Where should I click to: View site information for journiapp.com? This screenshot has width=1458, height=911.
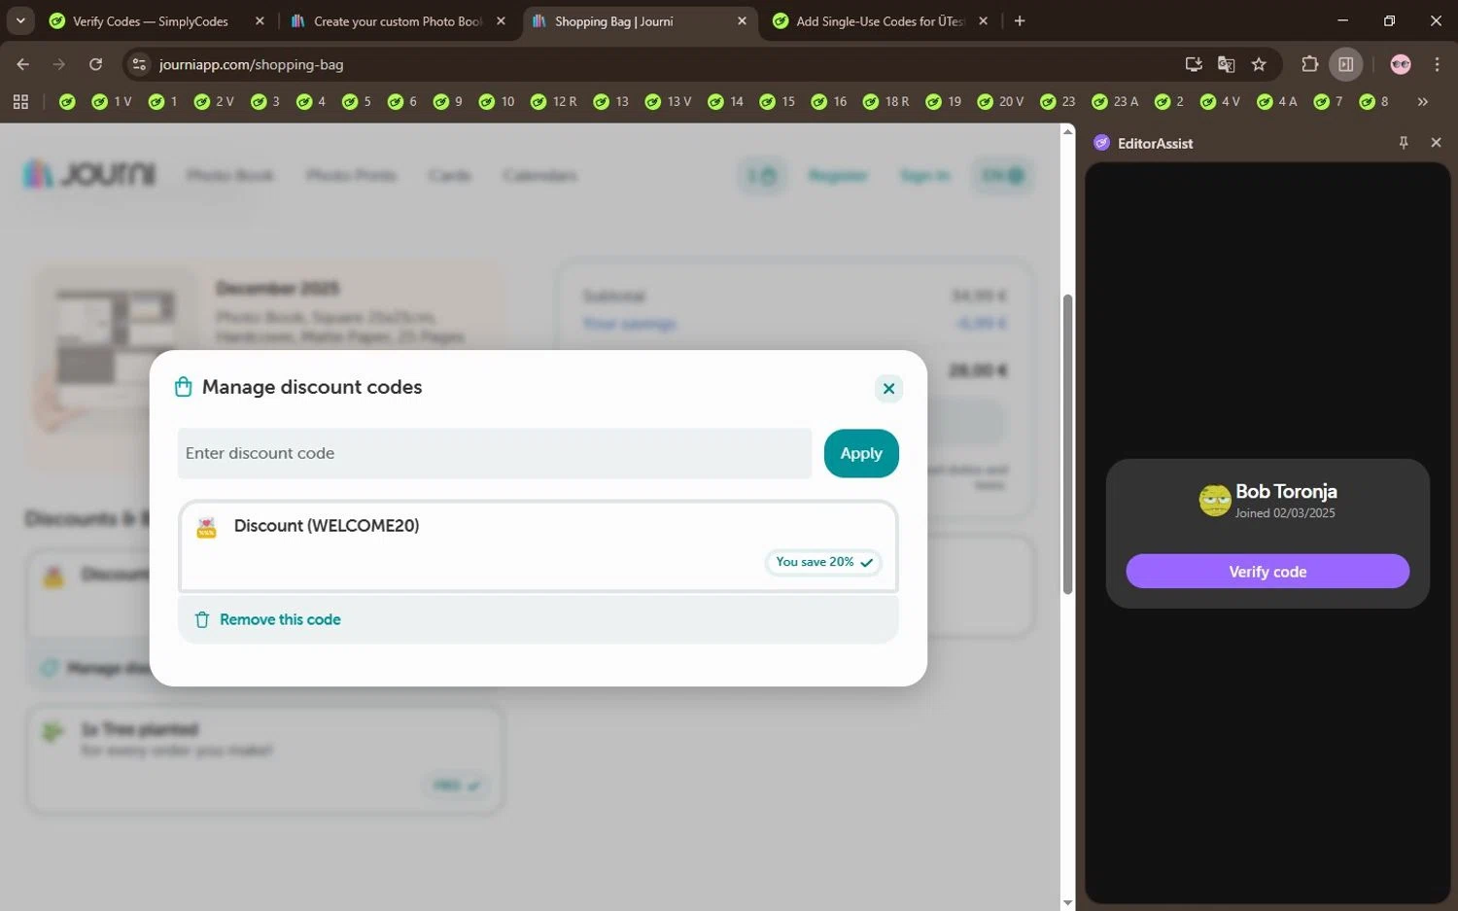point(139,64)
